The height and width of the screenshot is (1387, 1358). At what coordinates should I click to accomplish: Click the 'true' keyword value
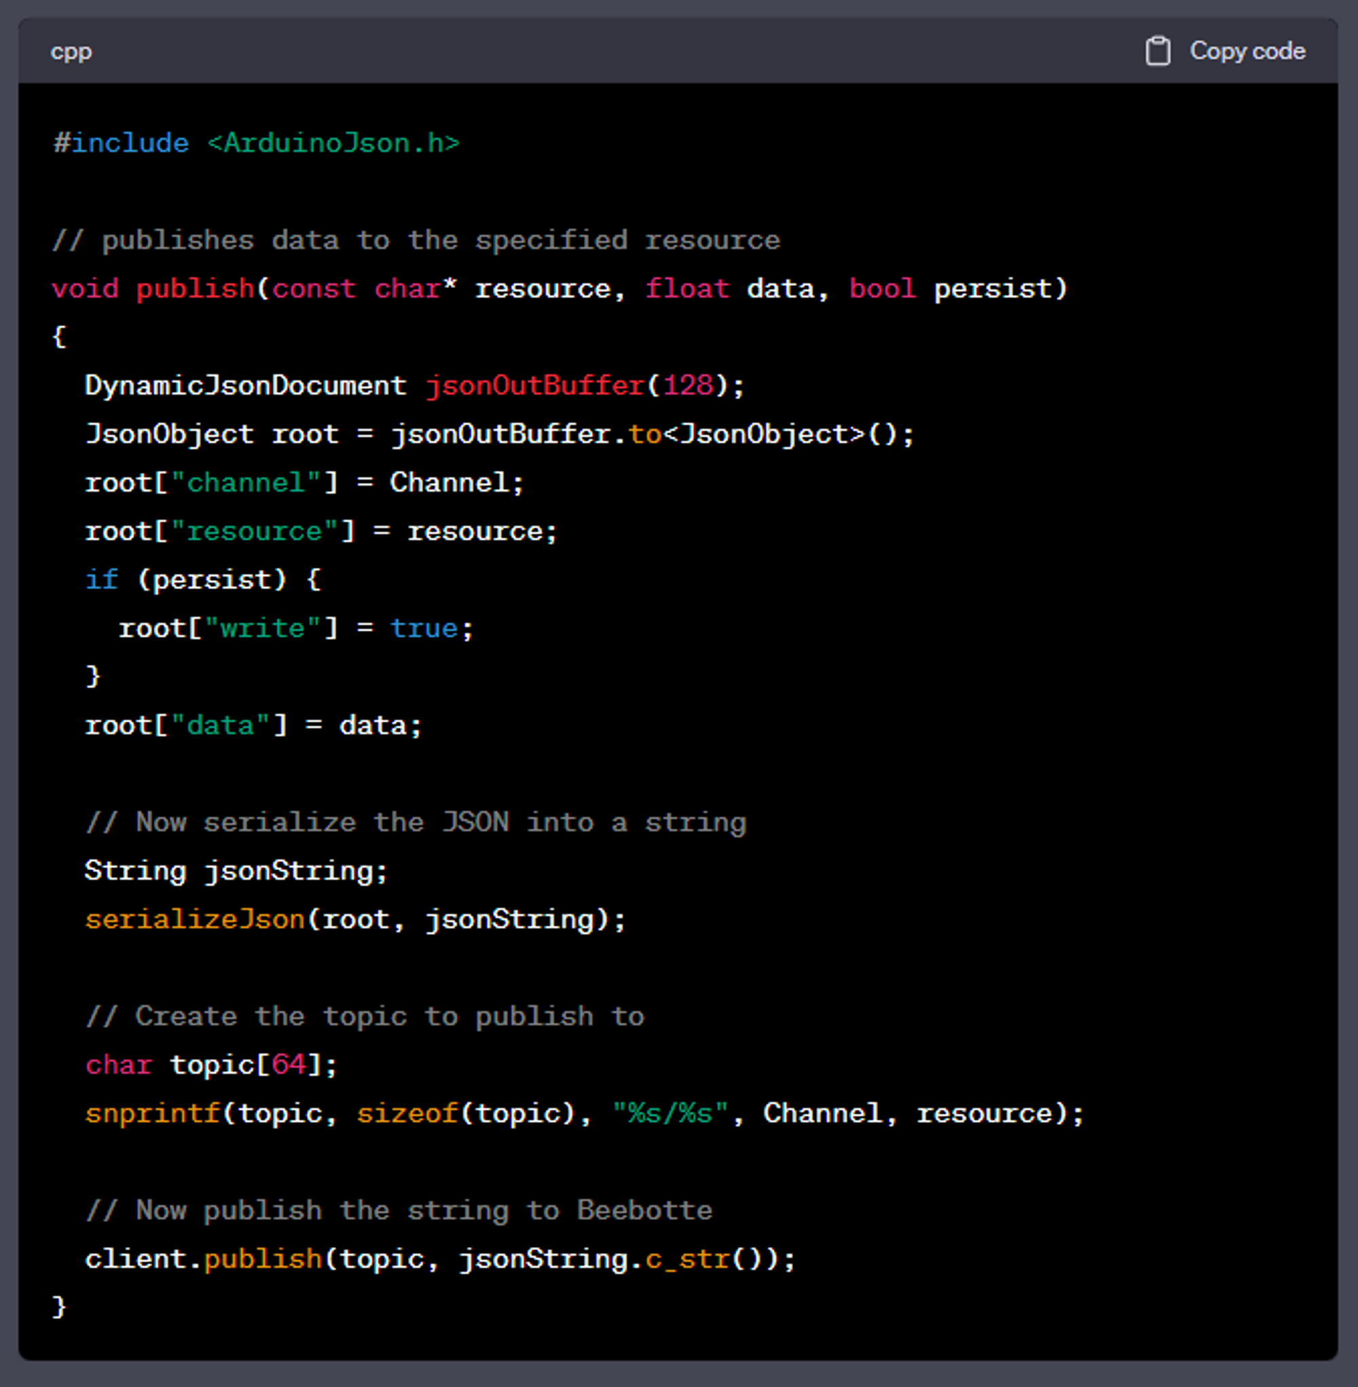click(424, 628)
